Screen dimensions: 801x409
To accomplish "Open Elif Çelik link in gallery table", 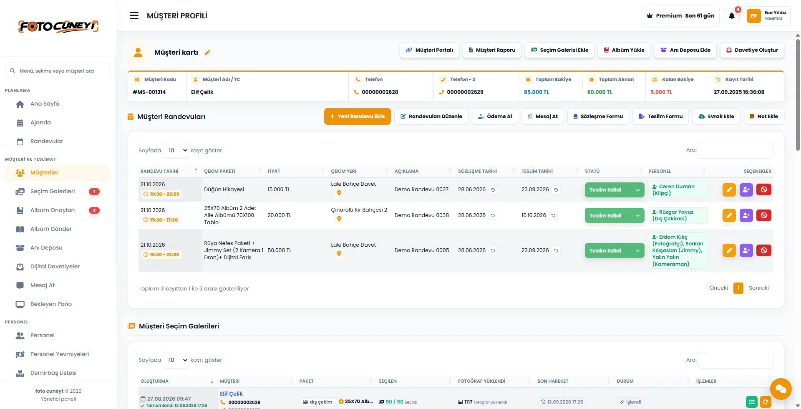I will (x=231, y=394).
